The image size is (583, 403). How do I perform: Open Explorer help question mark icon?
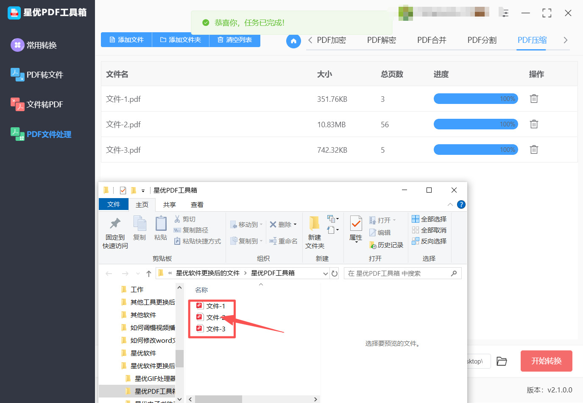(461, 204)
